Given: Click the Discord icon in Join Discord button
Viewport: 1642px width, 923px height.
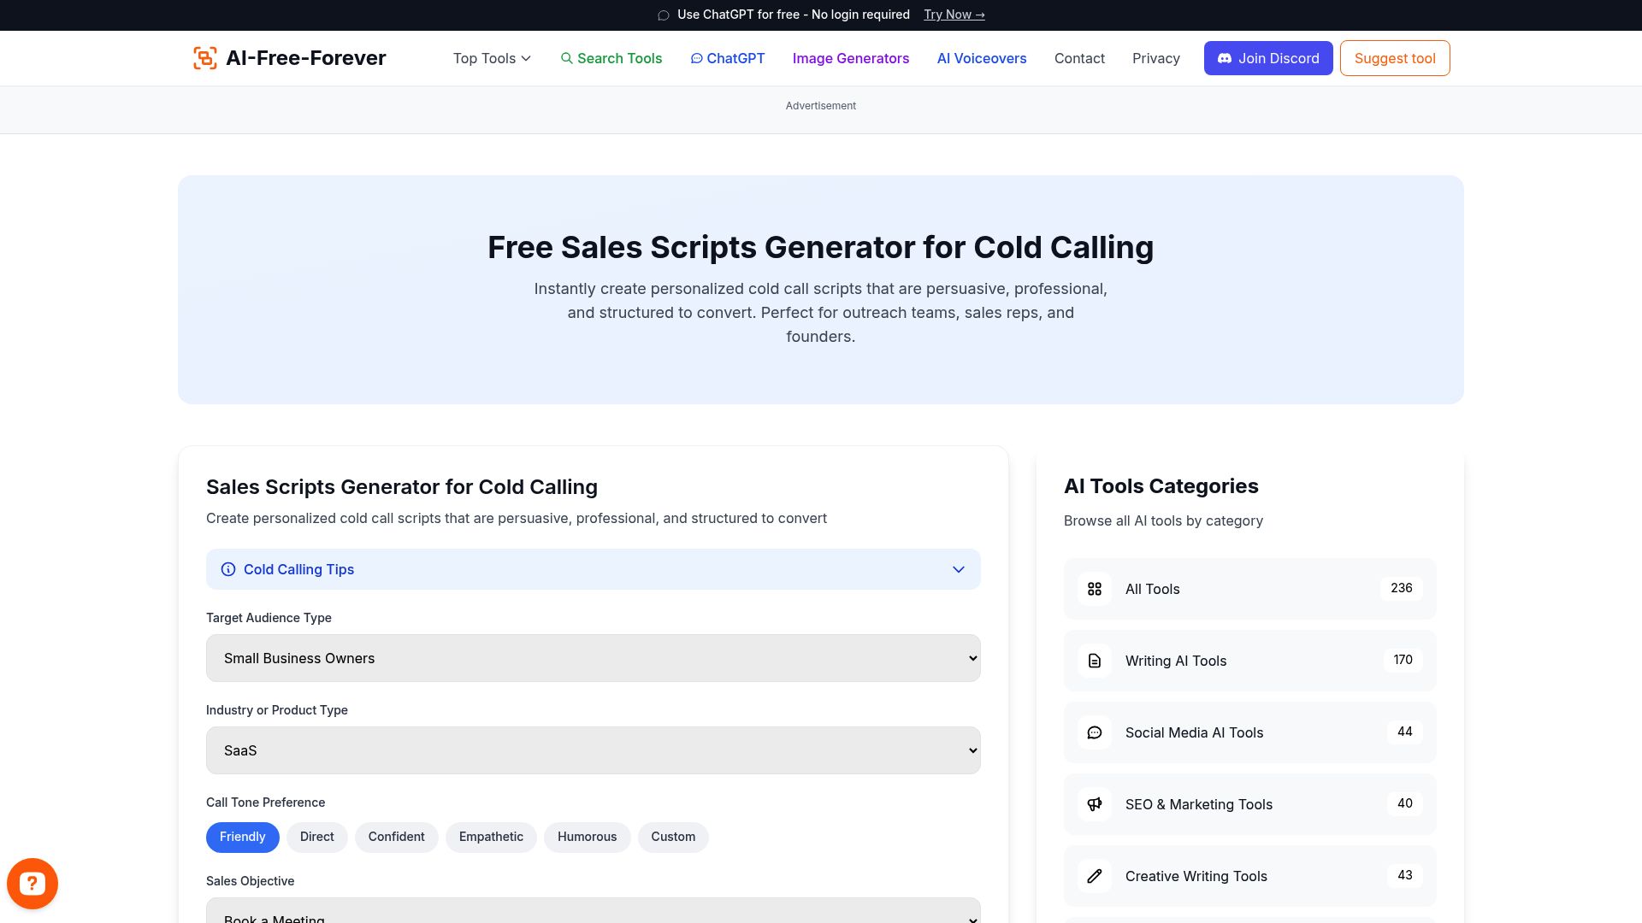Looking at the screenshot, I should click(x=1225, y=58).
